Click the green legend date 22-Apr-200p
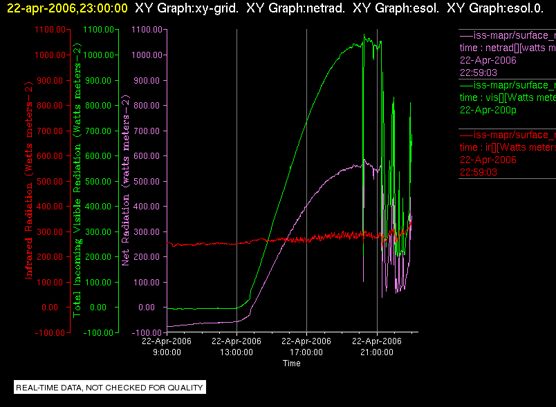 coord(488,110)
